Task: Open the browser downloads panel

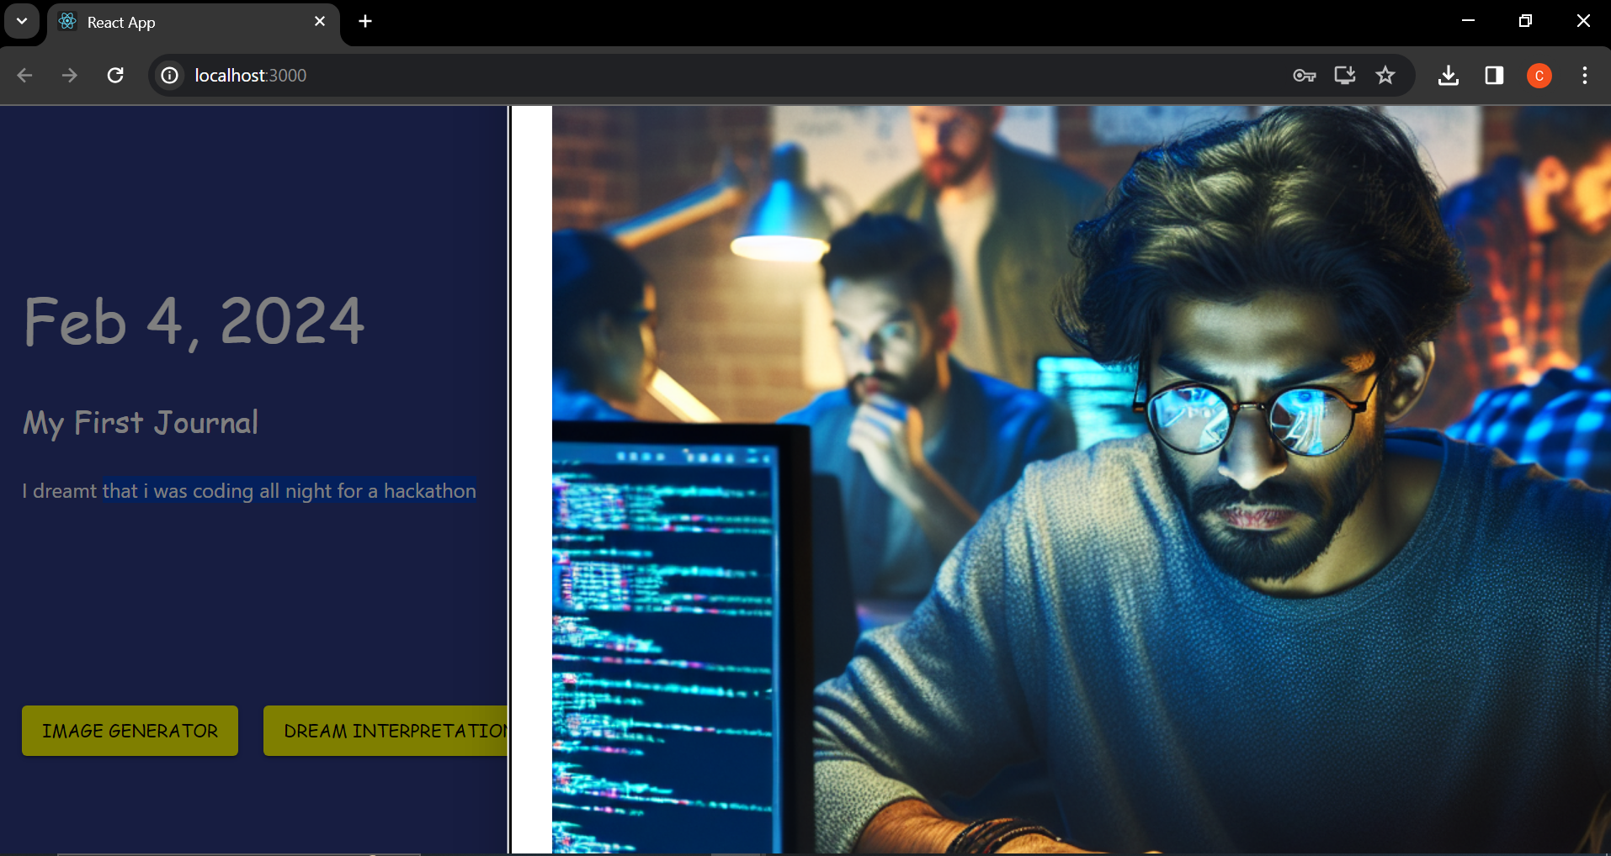Action: click(x=1449, y=76)
